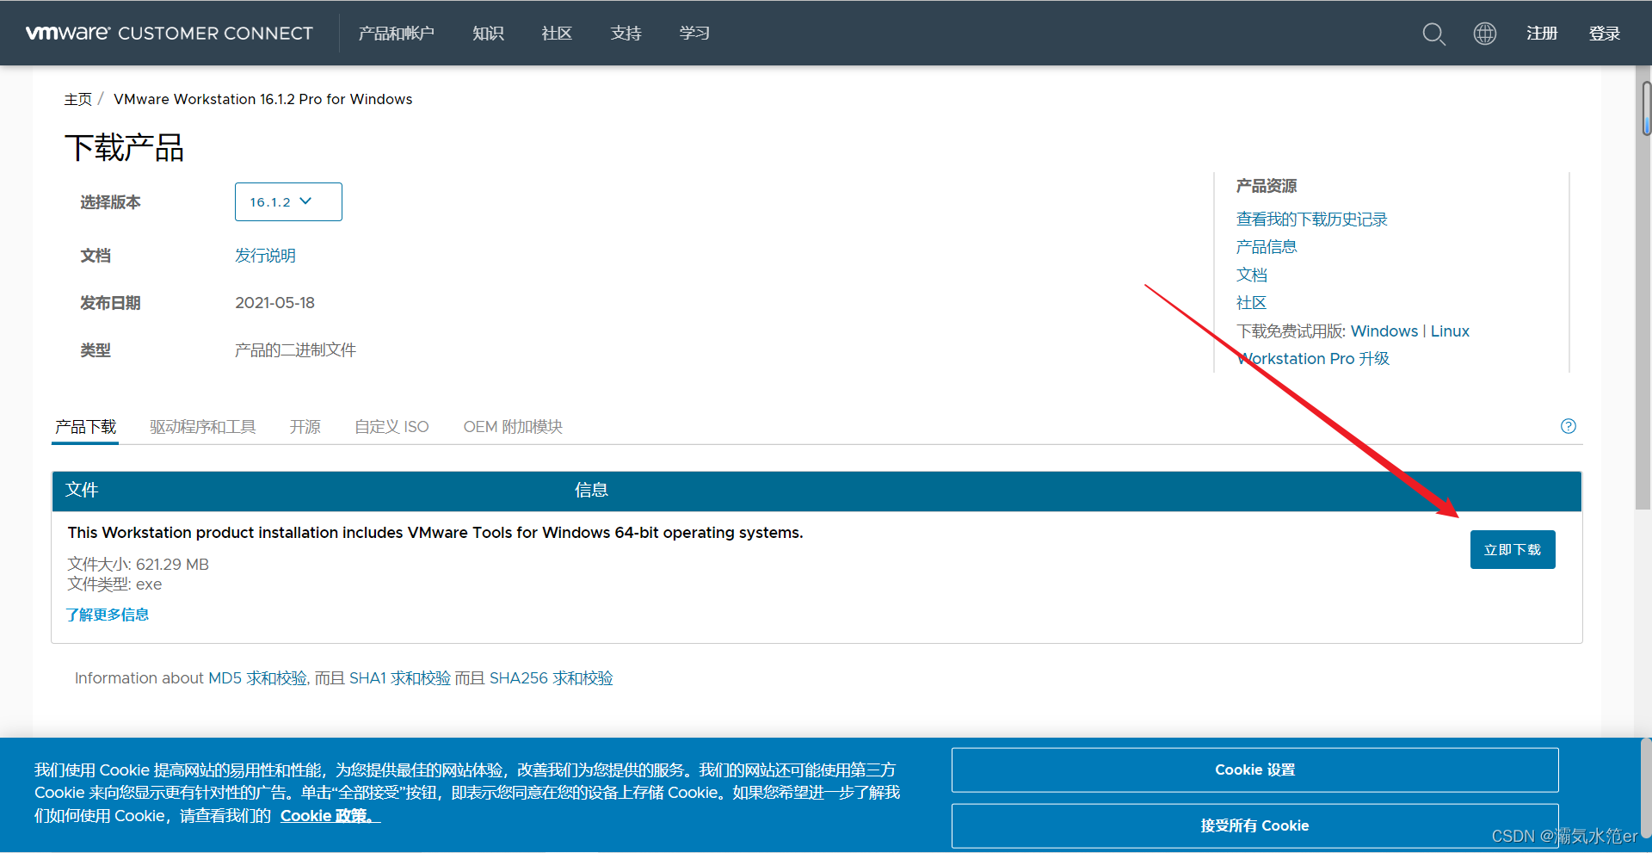Screen dimensions: 1652x853
Task: Click the 2021-05-18 release date text
Action: click(274, 303)
